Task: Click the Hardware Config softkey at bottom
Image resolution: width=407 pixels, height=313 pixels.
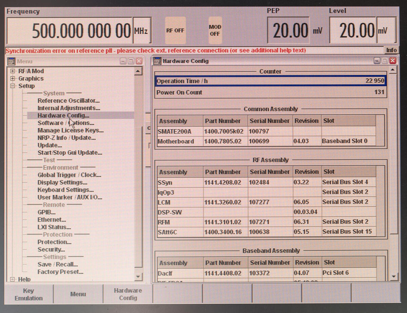Action: pos(128,294)
